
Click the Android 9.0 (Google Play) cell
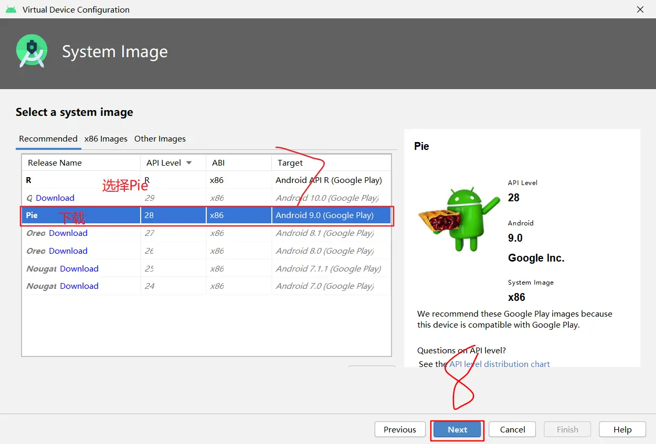331,215
